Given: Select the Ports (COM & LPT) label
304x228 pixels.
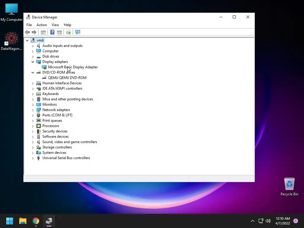Looking at the screenshot, I should tap(57, 115).
